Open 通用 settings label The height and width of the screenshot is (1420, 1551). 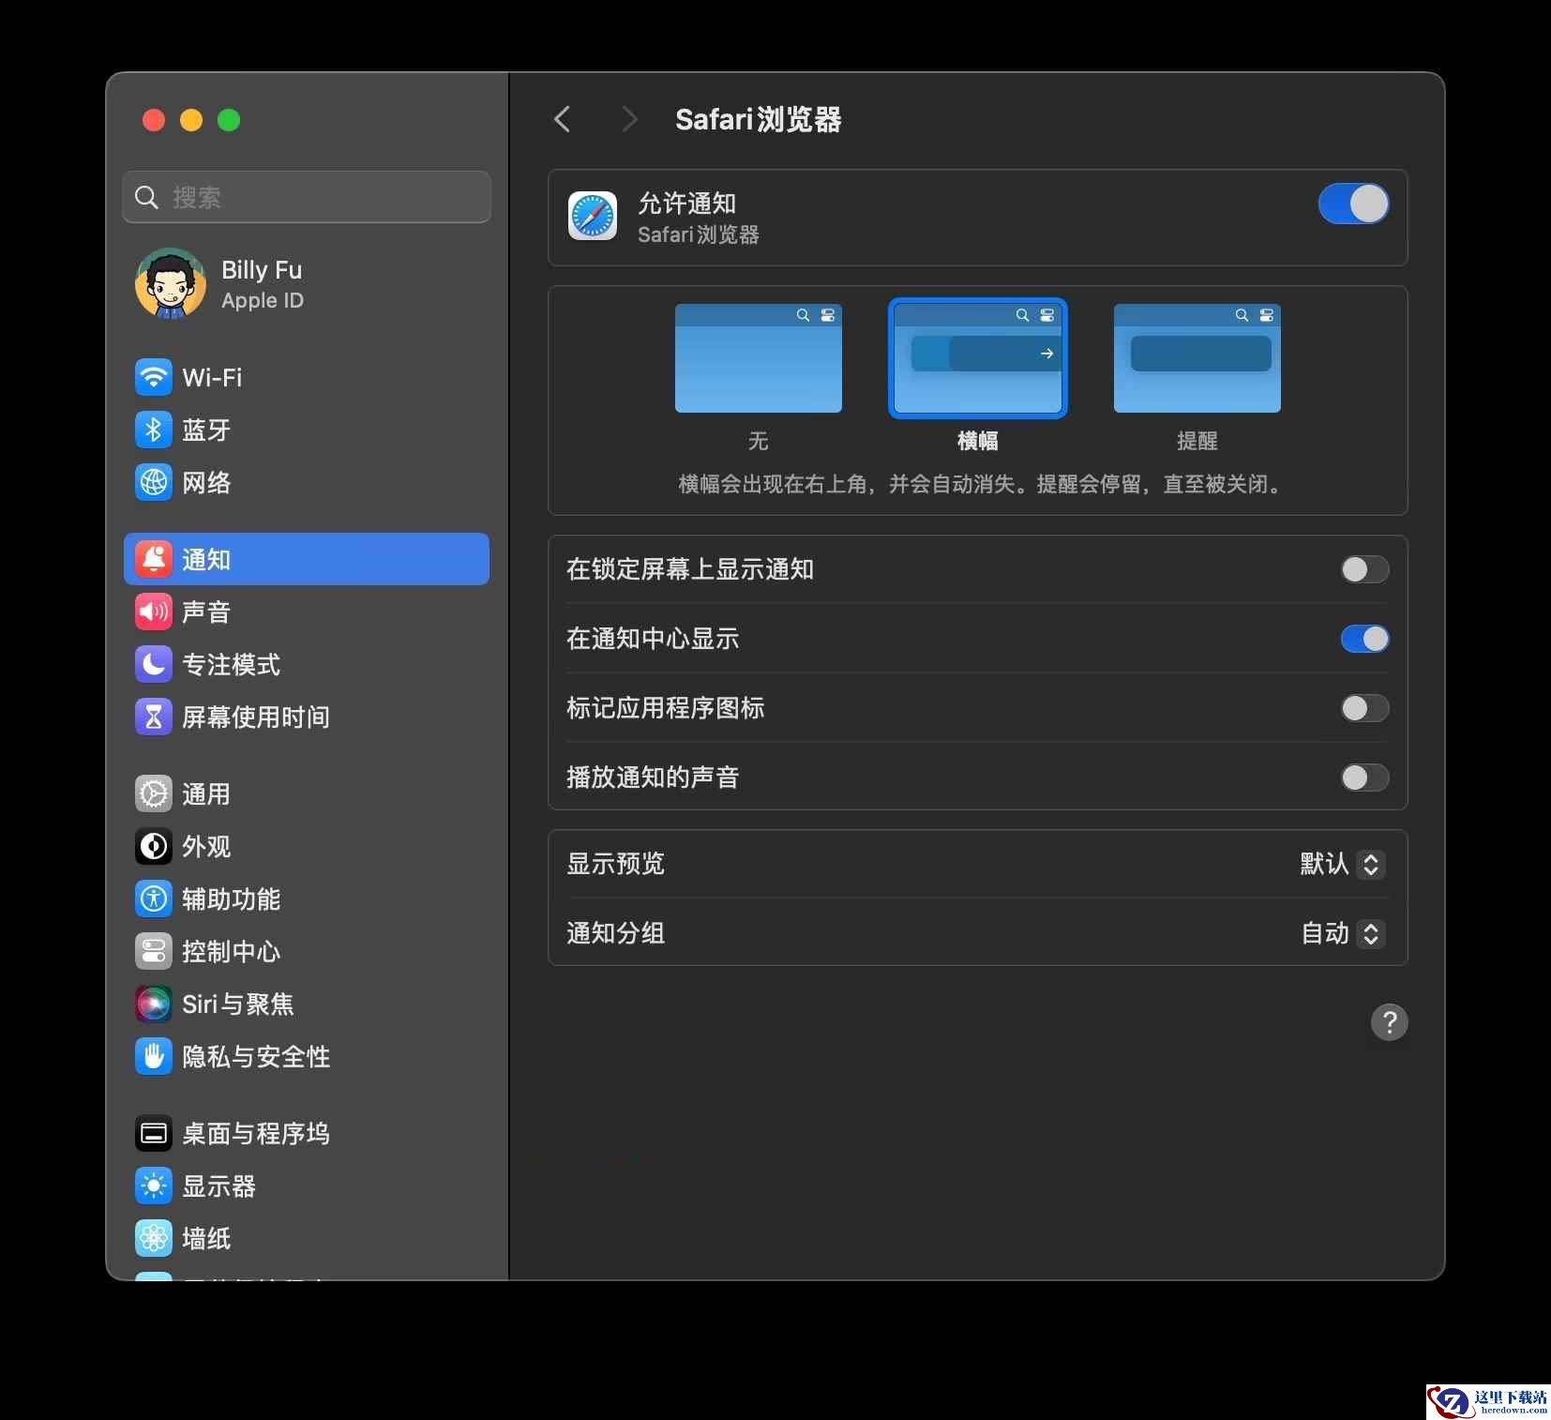[206, 794]
